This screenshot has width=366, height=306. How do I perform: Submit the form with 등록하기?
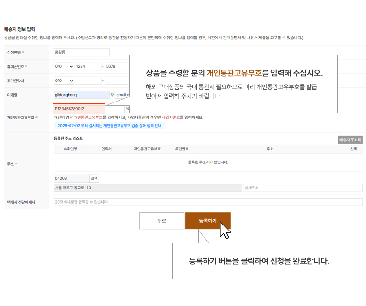[208, 221]
